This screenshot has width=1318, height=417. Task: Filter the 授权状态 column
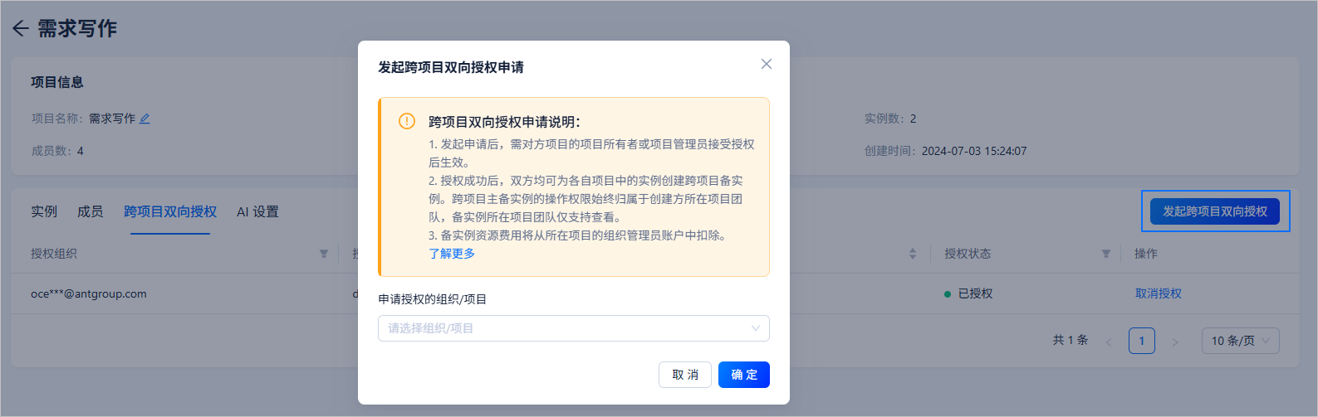[1106, 254]
